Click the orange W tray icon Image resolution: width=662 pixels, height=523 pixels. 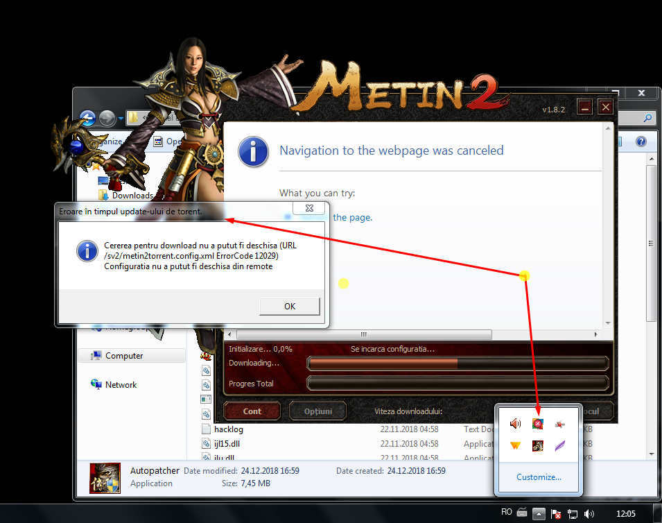click(x=515, y=446)
